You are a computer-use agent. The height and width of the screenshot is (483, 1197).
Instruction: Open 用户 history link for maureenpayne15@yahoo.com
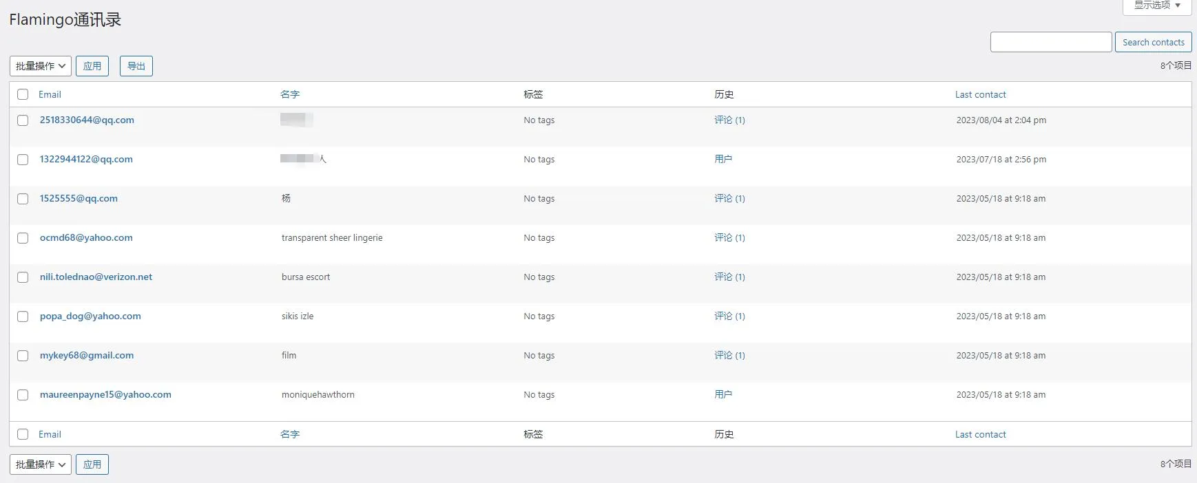point(723,394)
